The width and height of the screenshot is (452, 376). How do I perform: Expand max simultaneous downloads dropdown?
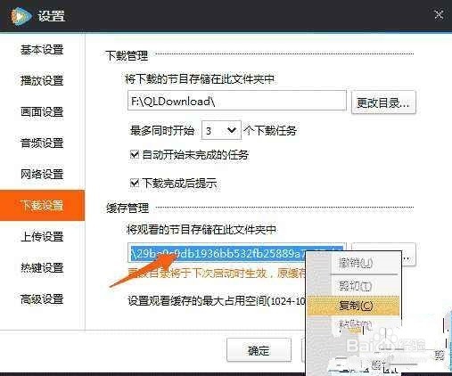(x=221, y=130)
